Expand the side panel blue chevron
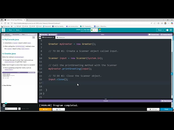The image size is (174, 130). pos(172,74)
